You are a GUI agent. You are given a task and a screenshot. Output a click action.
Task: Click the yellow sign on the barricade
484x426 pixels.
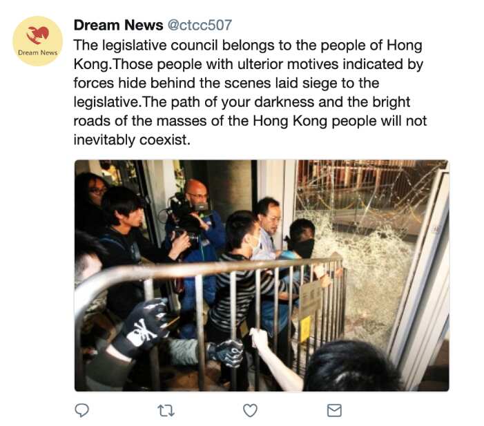click(305, 329)
